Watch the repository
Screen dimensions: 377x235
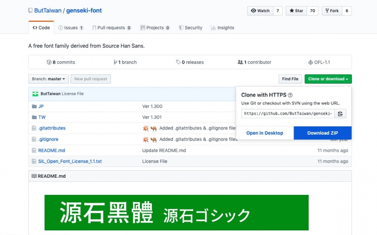click(260, 11)
